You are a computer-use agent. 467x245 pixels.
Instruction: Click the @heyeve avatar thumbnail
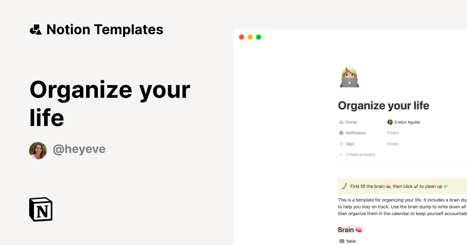coord(38,150)
